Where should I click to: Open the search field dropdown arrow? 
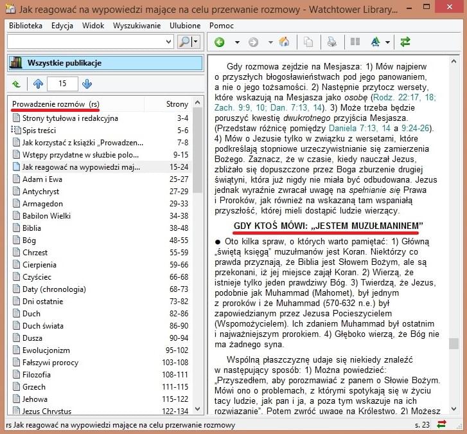point(169,42)
